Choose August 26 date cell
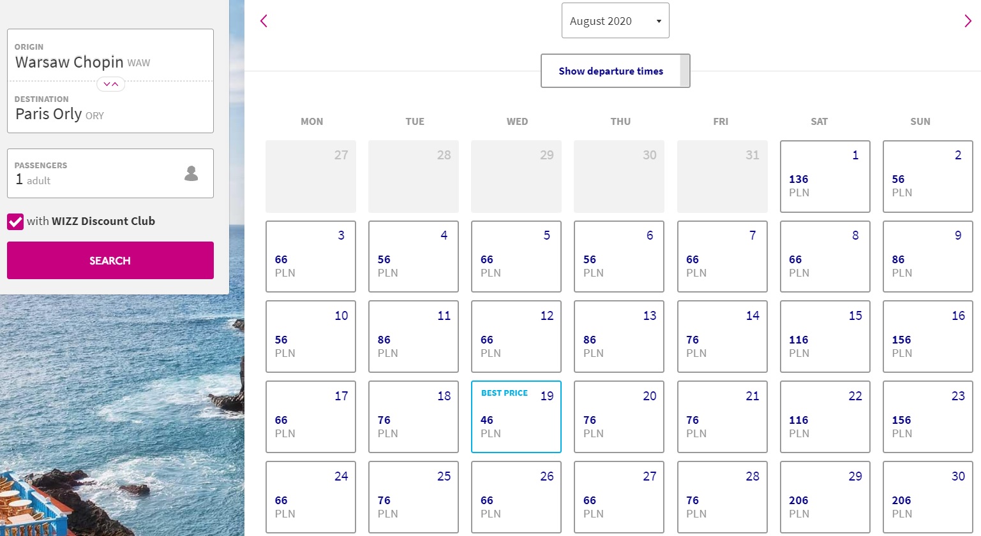 (x=516, y=497)
